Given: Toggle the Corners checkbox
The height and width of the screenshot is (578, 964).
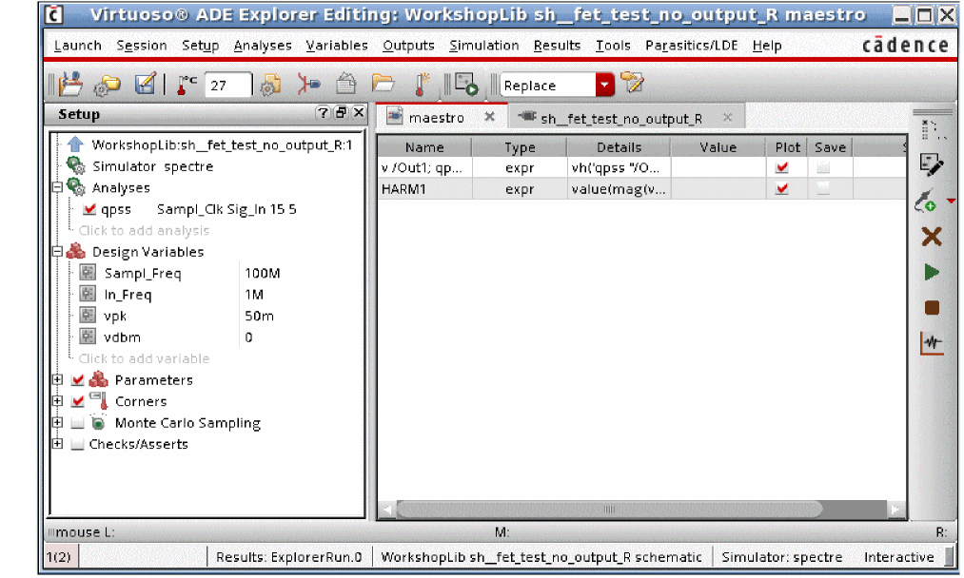Looking at the screenshot, I should click(77, 401).
